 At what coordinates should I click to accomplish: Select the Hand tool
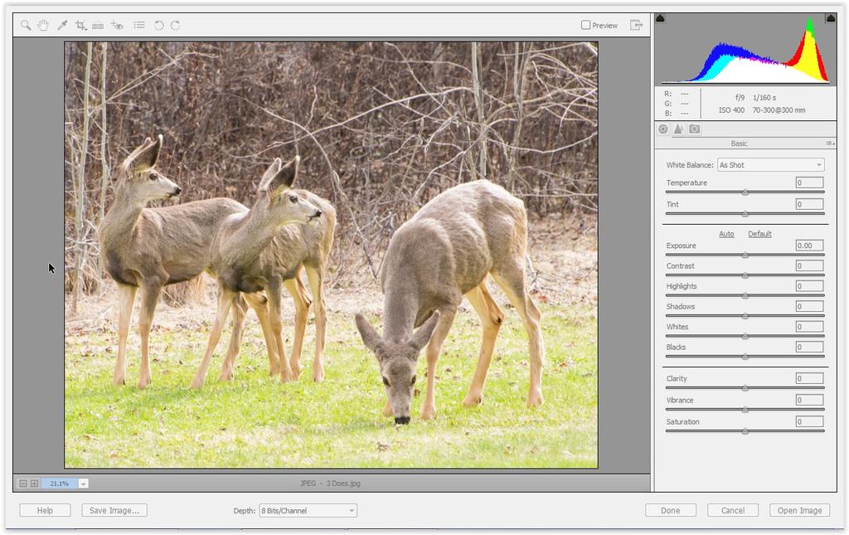pos(43,26)
